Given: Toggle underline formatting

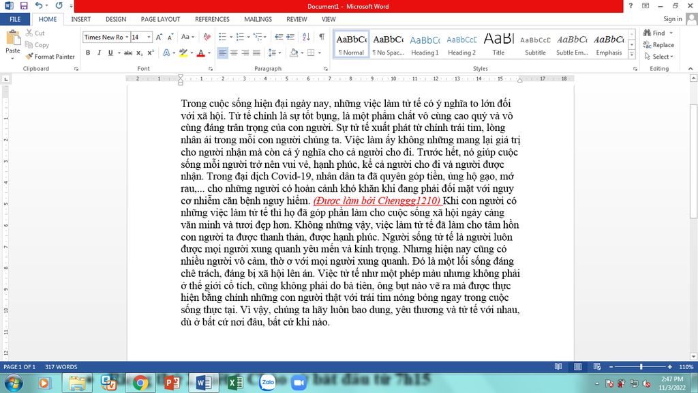Looking at the screenshot, I should click(110, 53).
